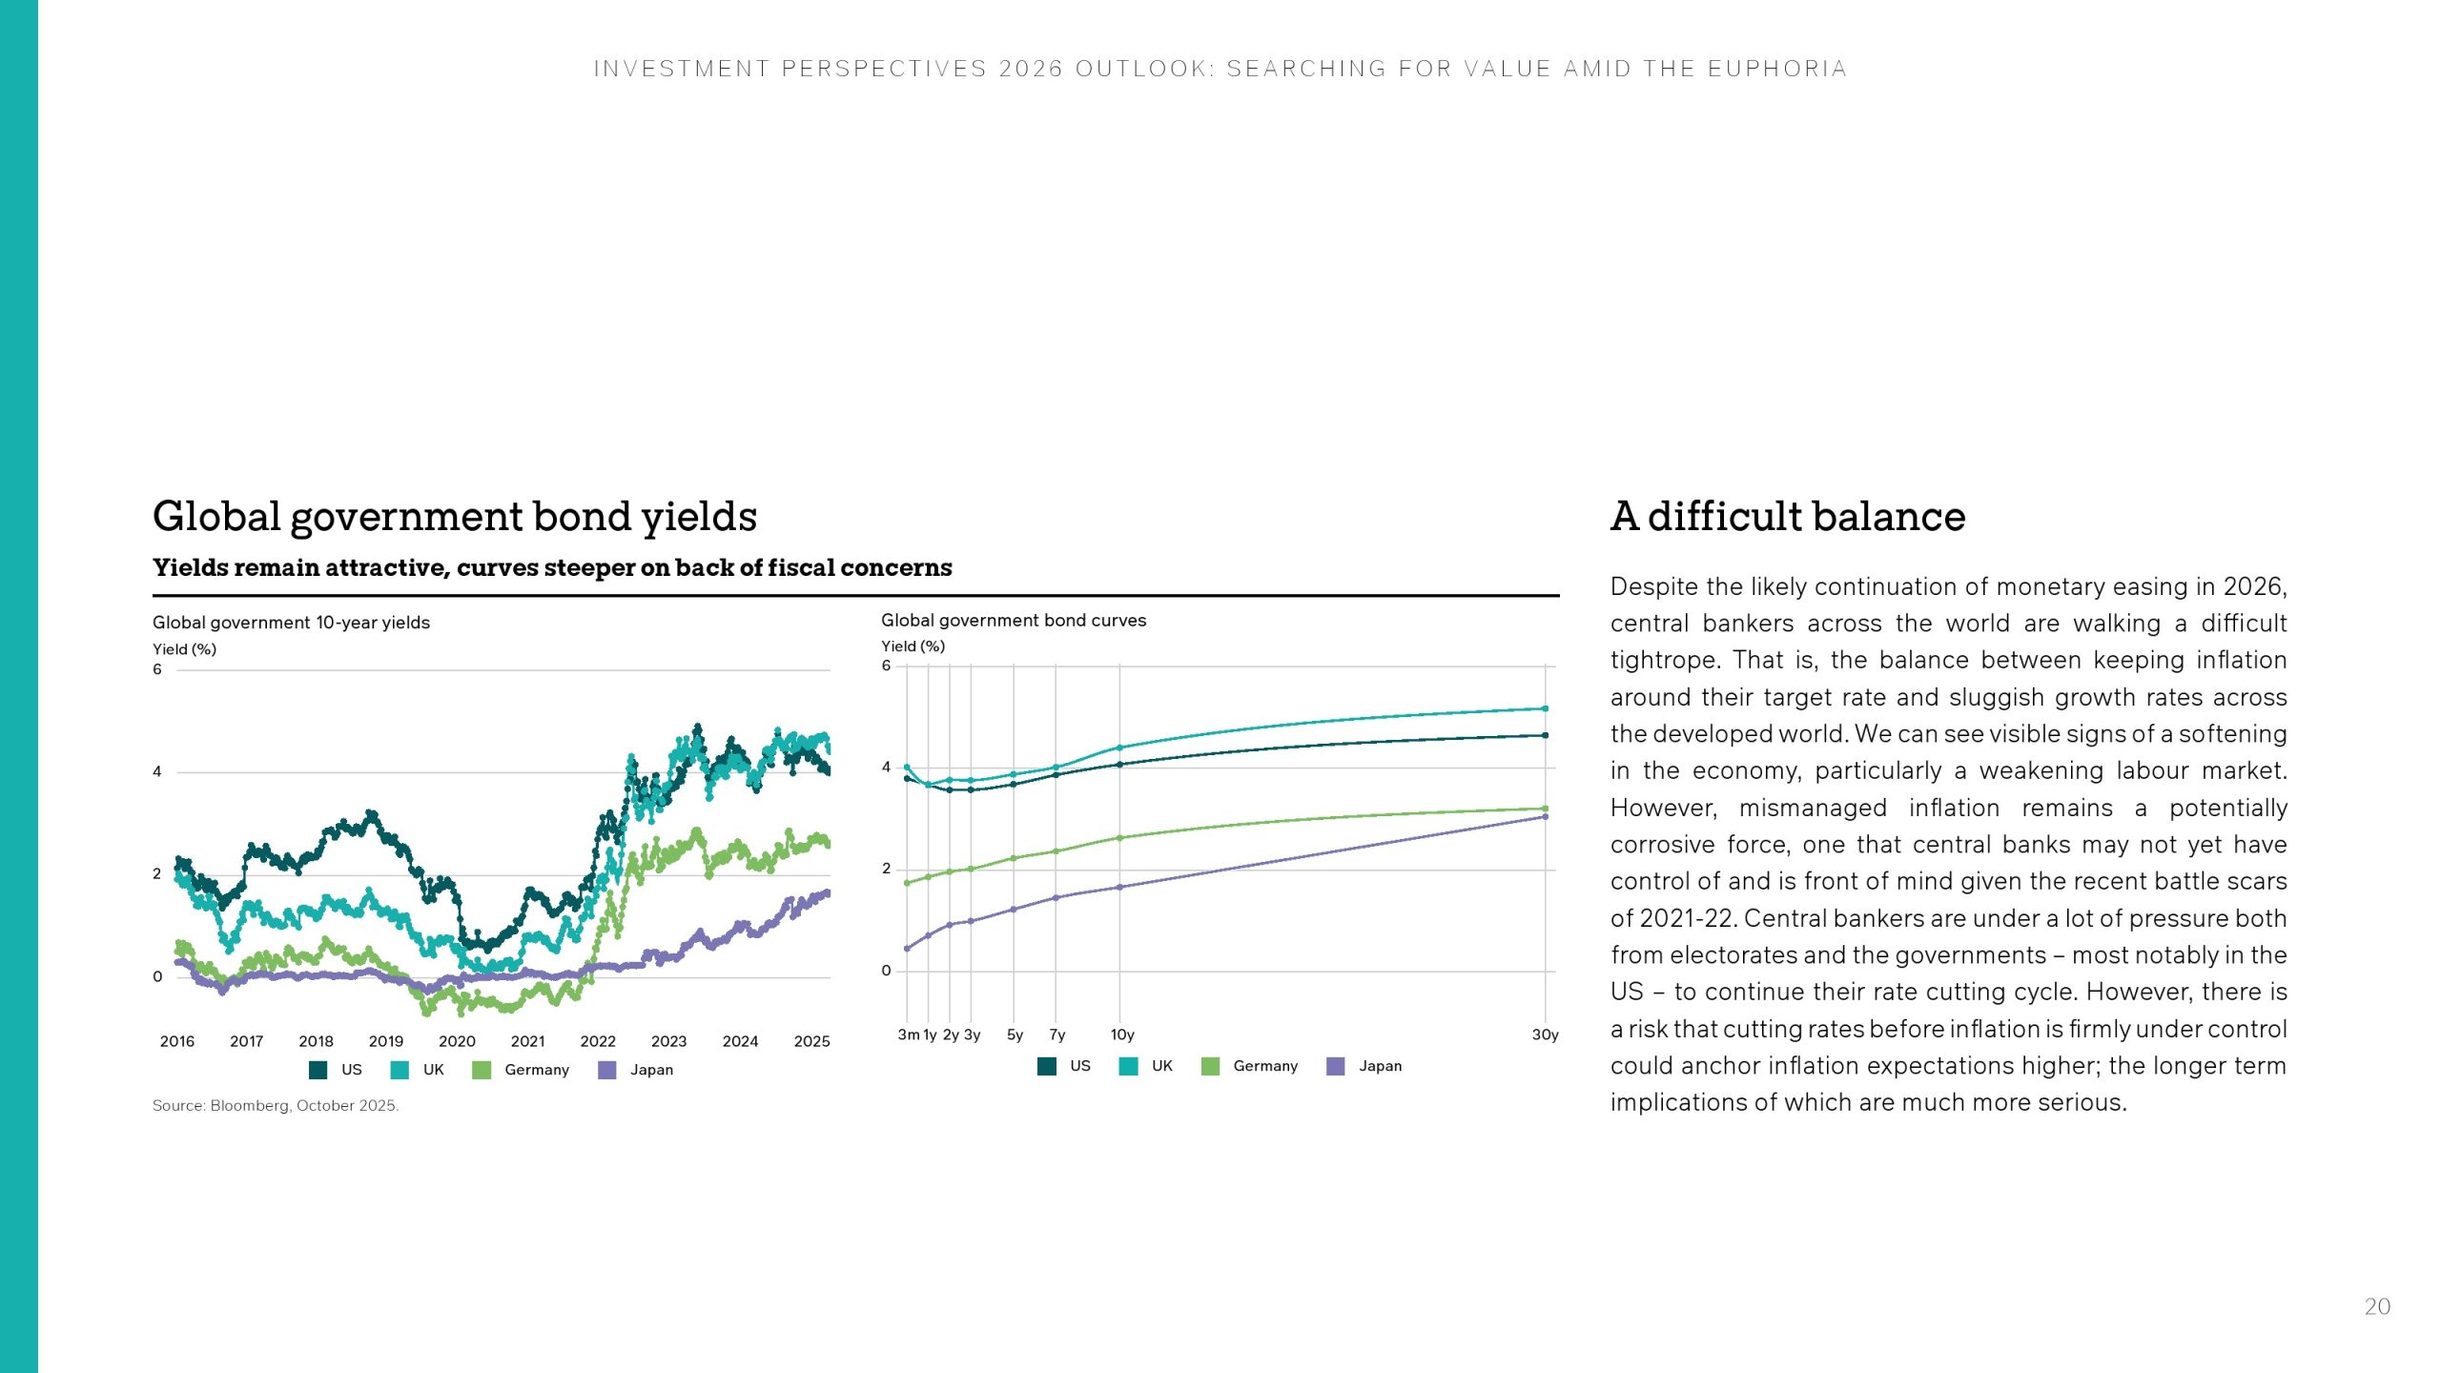Screen dimensions: 2441x1373
Task: Click the 10y label on the bond curves axis
Action: (x=1122, y=1035)
